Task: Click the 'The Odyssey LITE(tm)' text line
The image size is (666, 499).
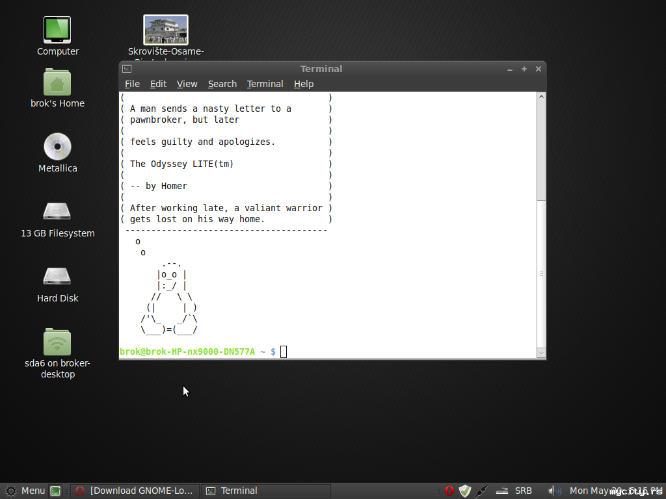Action: click(x=182, y=164)
